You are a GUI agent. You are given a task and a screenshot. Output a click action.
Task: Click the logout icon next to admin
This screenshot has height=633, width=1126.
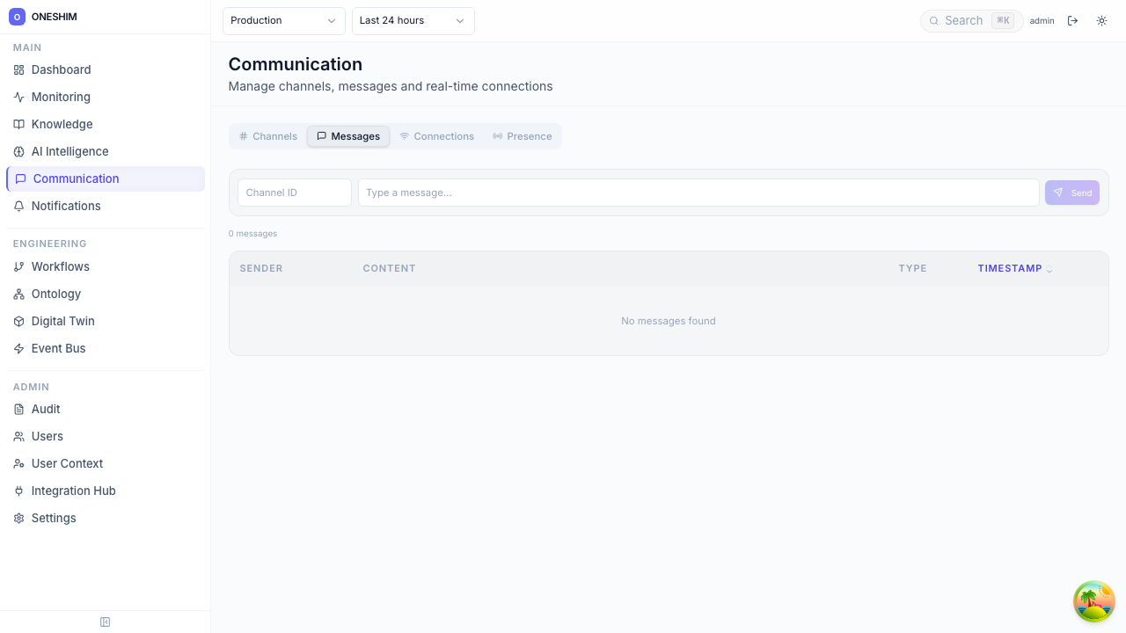[1072, 21]
